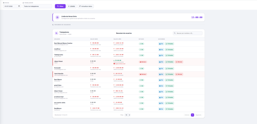Open Día for Raul Manuel Masso Dueñas
Viewport: 257px width, 124px height.
[161, 44]
